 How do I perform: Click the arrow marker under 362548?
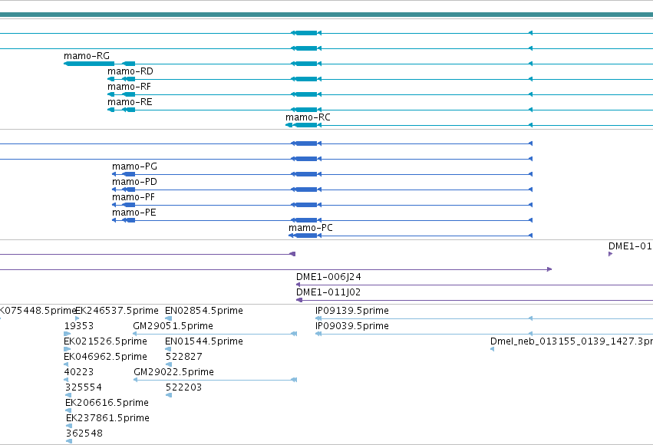(x=69, y=441)
